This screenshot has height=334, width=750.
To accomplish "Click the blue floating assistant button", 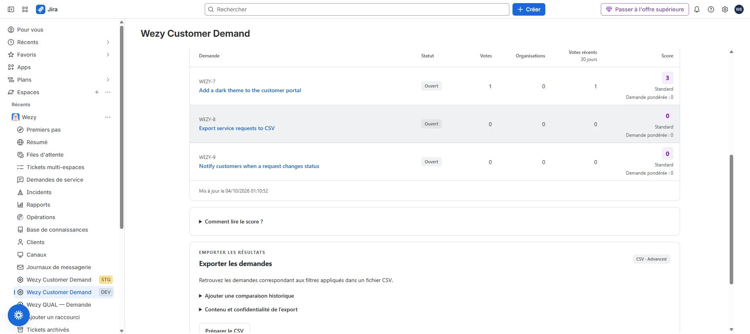I will 18,315.
